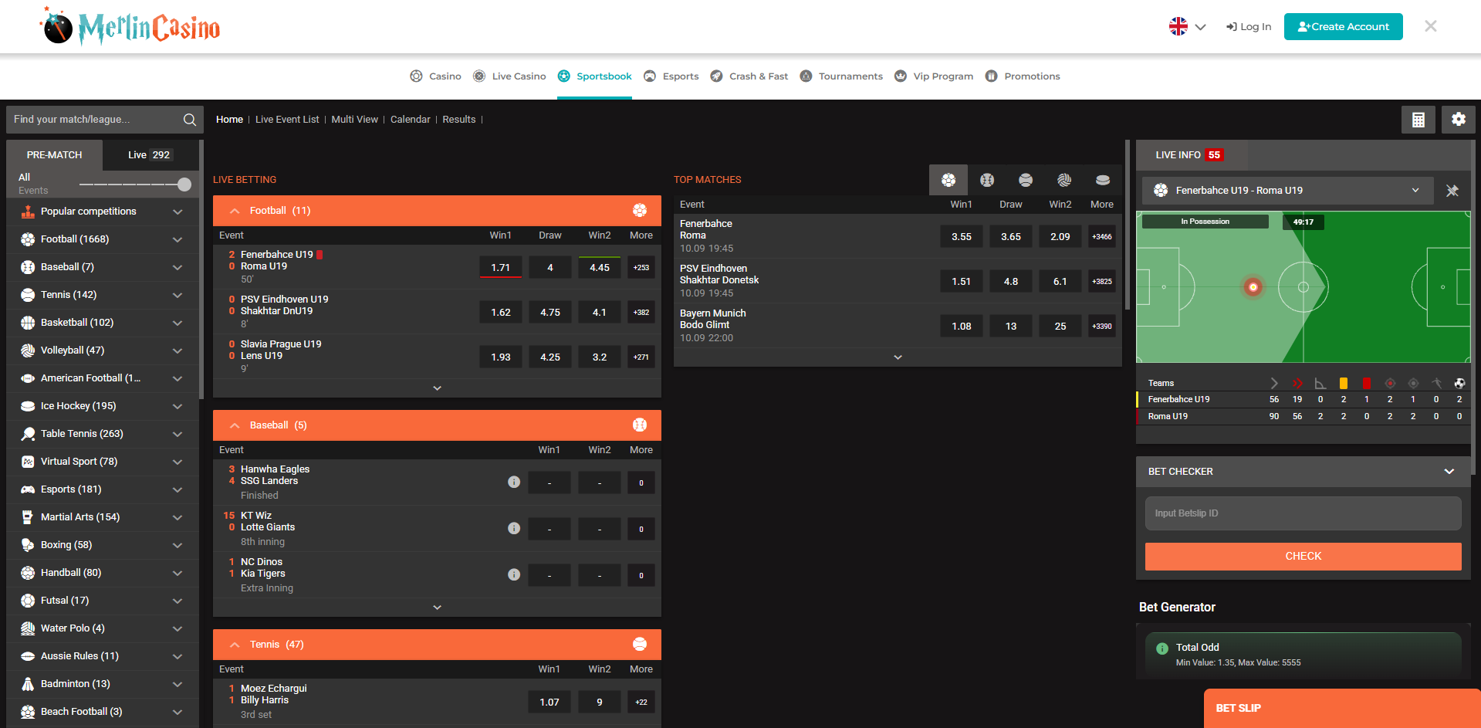
Task: Click the Badminton sidebar icon
Action: [28, 684]
